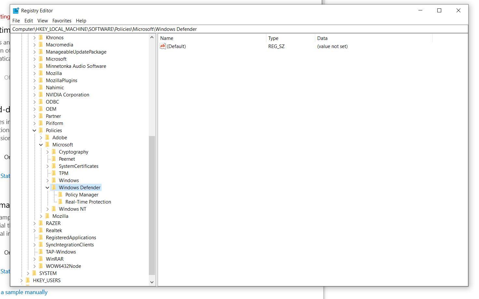Click the Real-Time Protection folder icon
This screenshot has width=479, height=299.
tap(60, 202)
